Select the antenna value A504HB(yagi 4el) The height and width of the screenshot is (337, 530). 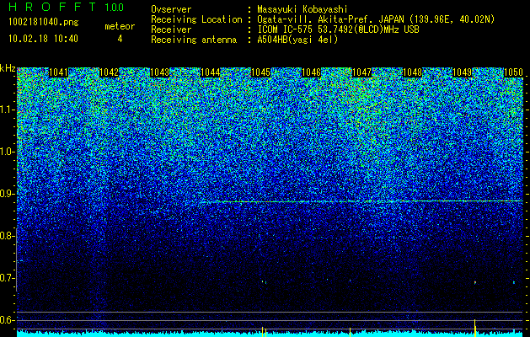(297, 40)
